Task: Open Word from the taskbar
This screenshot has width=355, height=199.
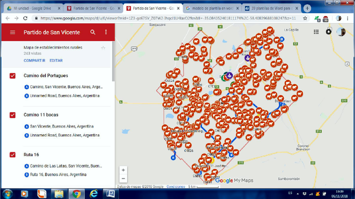Action: click(110, 194)
